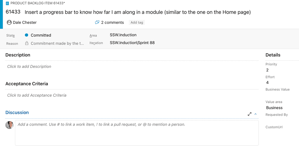Click the lock icon beside Reason

point(27,43)
